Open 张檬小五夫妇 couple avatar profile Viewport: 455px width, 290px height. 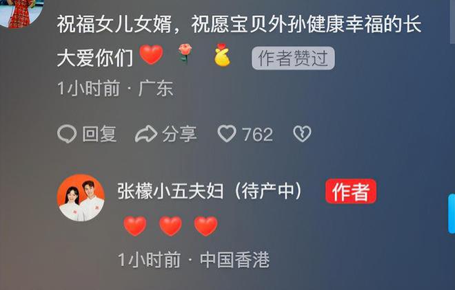pyautogui.click(x=81, y=198)
